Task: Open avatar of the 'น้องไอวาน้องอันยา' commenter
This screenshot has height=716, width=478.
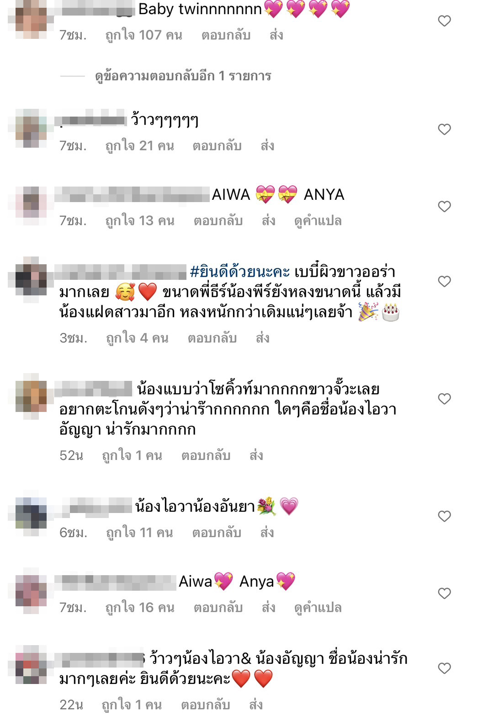Action: pos(31,516)
